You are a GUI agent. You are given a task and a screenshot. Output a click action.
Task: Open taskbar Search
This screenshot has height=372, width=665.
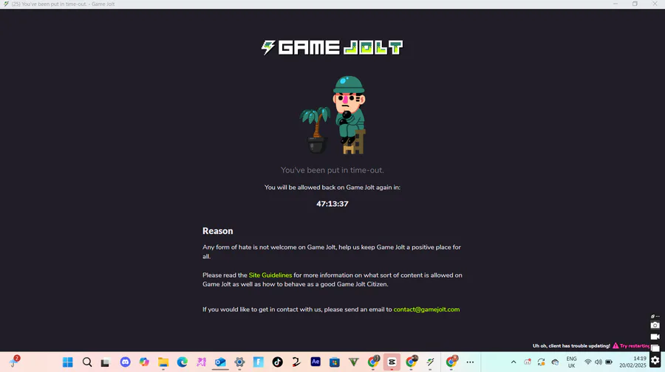pyautogui.click(x=87, y=362)
